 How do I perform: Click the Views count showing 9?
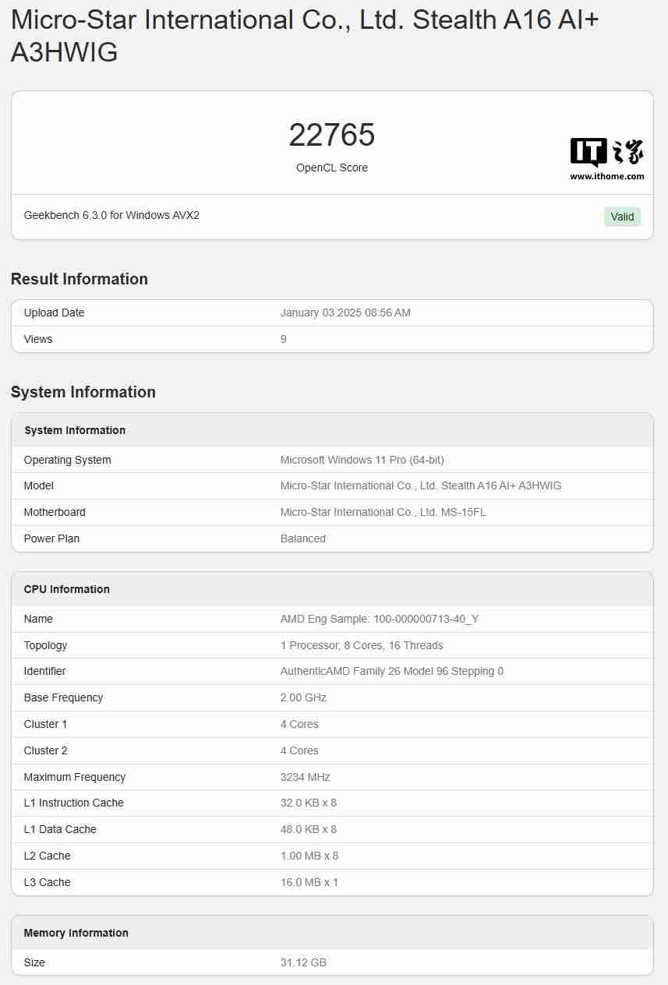click(x=283, y=339)
